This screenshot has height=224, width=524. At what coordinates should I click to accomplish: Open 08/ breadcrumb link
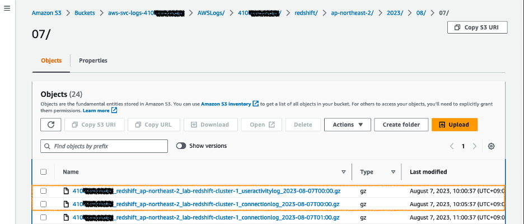[421, 13]
